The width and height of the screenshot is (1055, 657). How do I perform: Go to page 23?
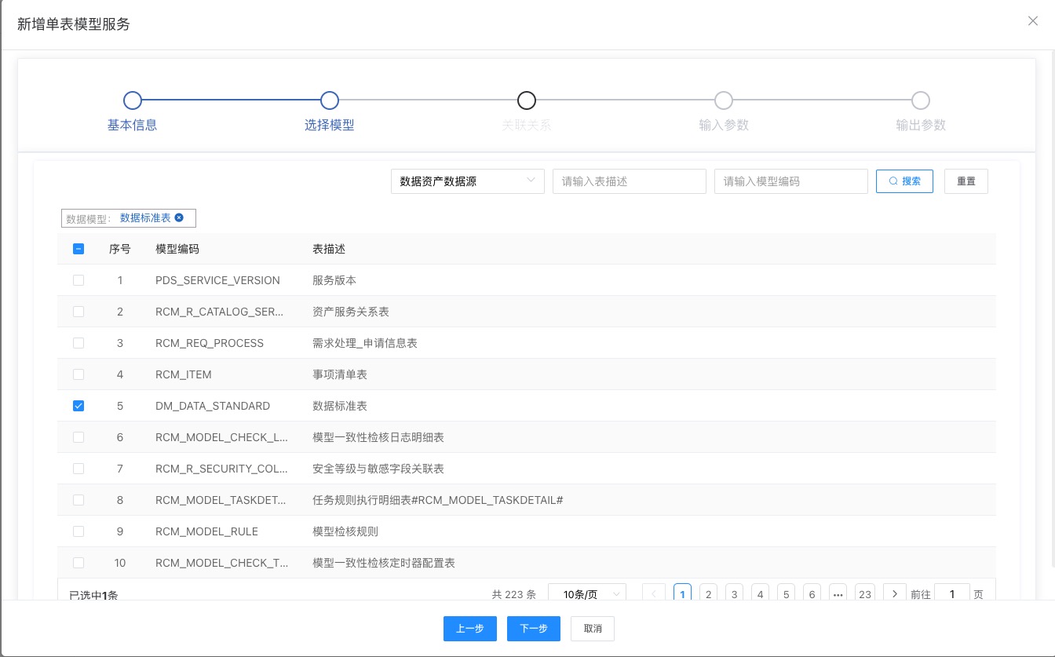865,594
